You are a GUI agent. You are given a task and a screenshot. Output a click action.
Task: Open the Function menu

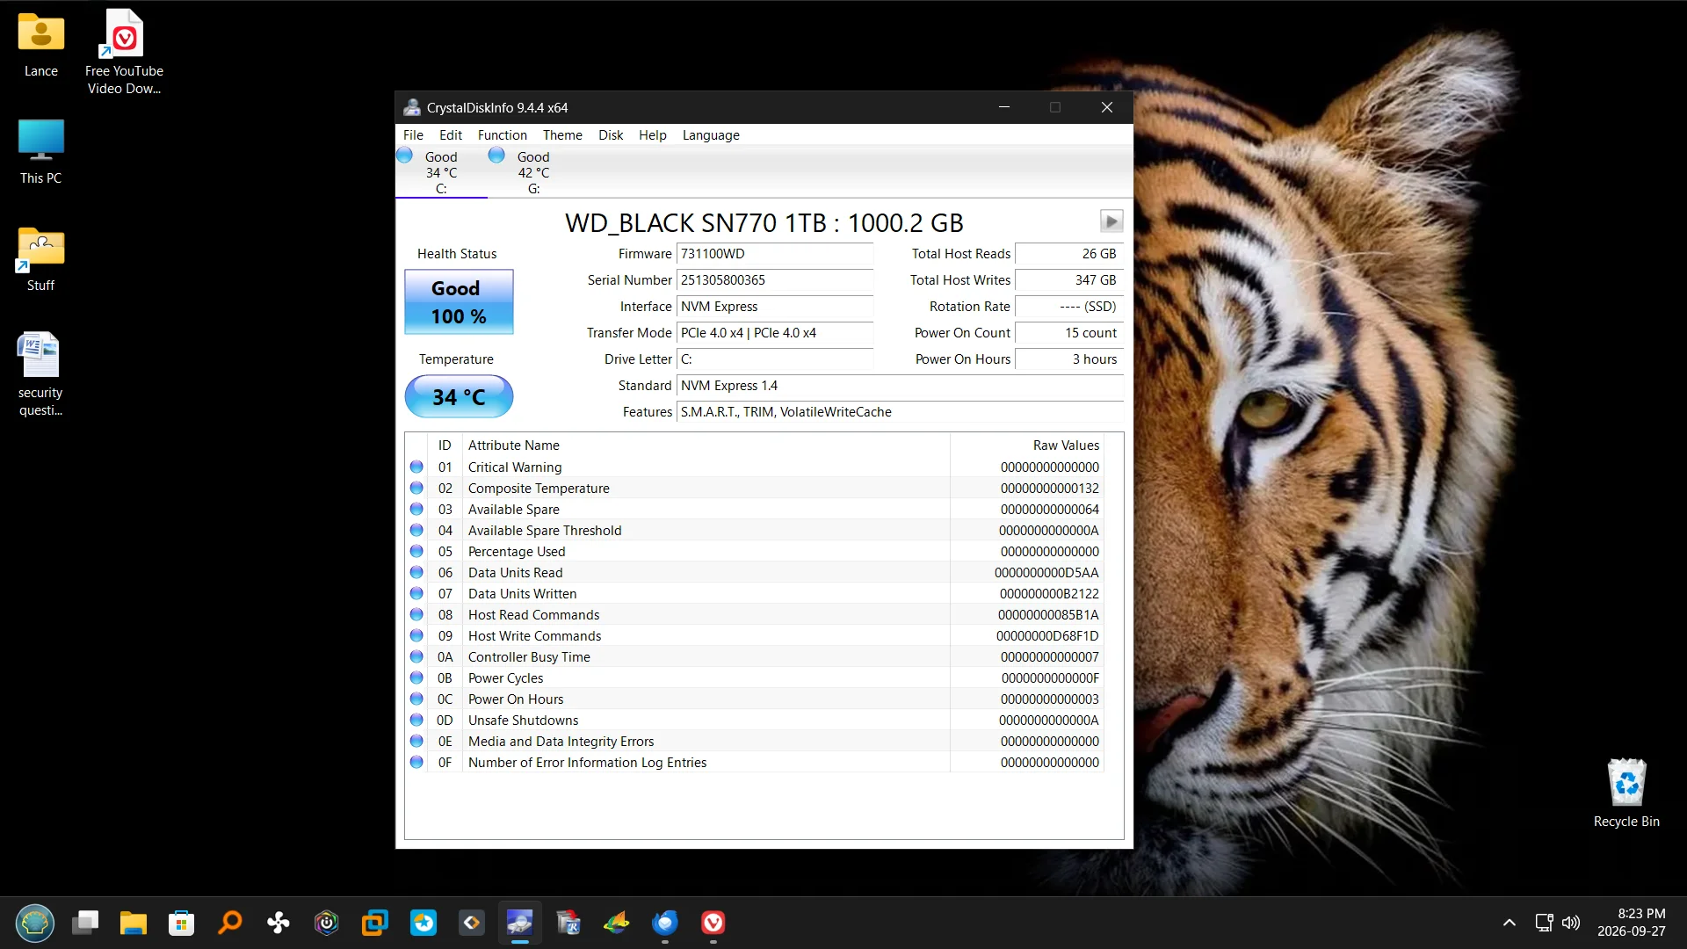pyautogui.click(x=503, y=135)
